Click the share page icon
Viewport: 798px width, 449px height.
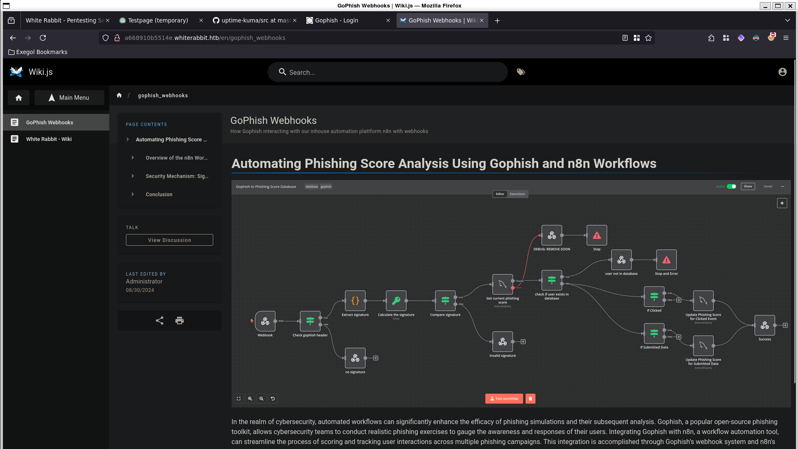(160, 321)
